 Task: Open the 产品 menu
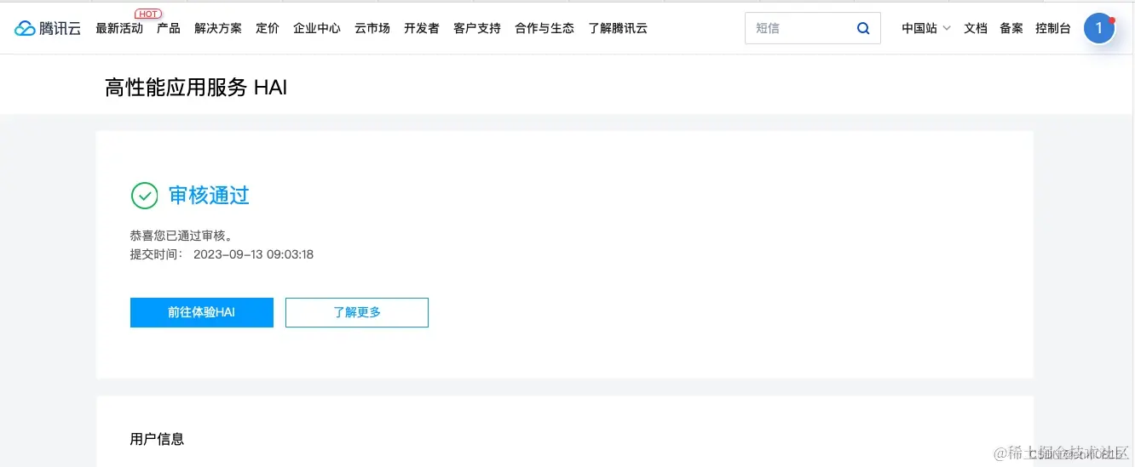(169, 28)
